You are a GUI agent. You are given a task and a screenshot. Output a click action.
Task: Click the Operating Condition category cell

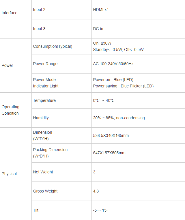[x=10, y=110]
